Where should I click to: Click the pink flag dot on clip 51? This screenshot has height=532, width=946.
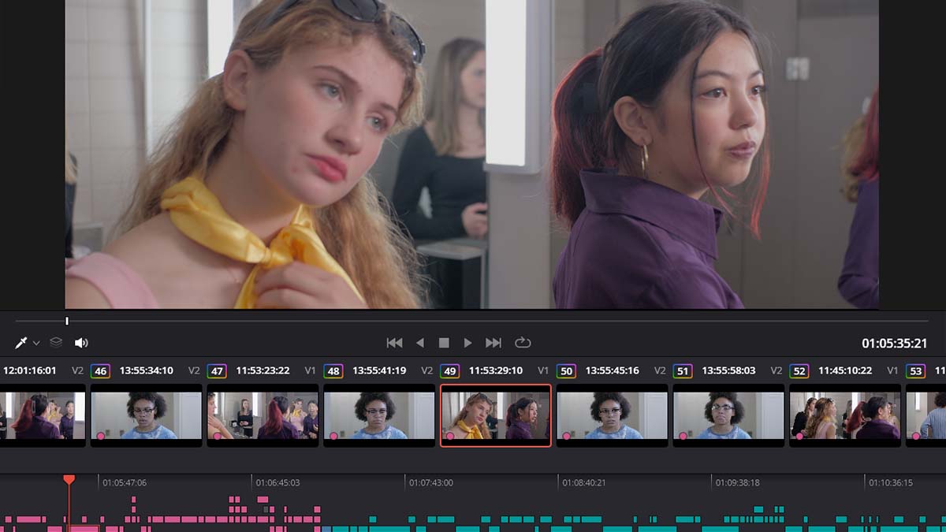point(683,435)
